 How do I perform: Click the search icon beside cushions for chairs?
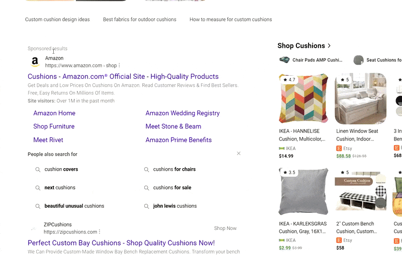(147, 170)
